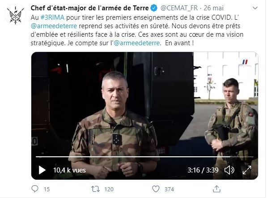Click the blue verified badge
This screenshot has height=198, width=267.
pos(154,8)
